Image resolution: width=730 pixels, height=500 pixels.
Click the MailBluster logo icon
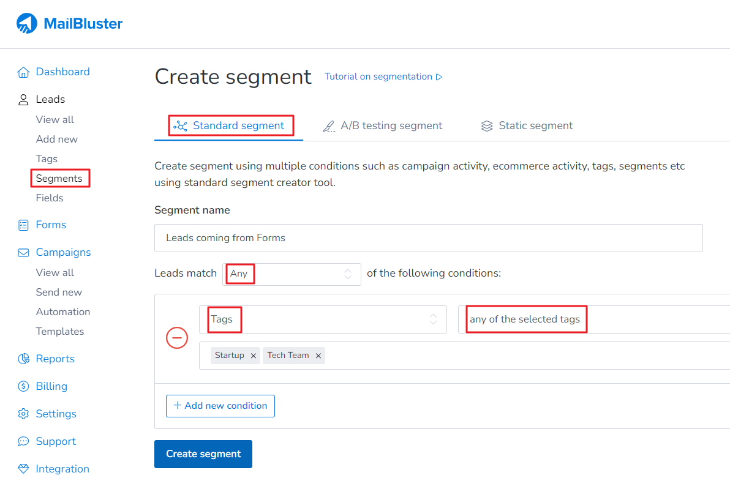(x=27, y=24)
